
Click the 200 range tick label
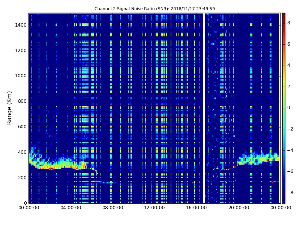tap(22, 177)
